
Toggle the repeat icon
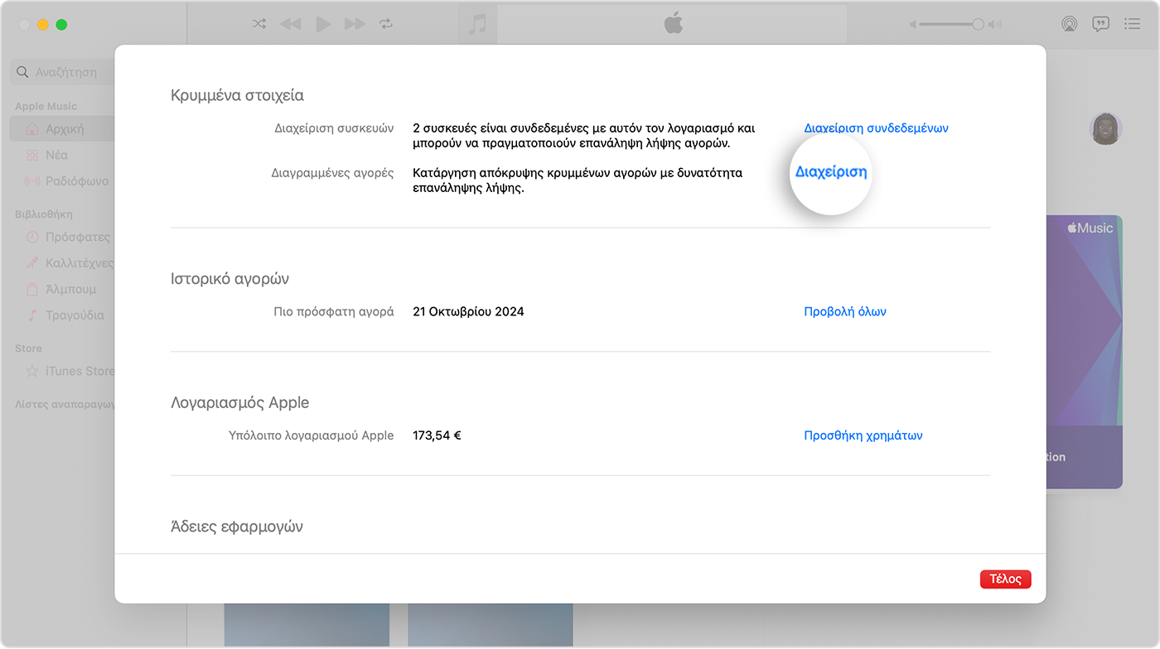pos(386,24)
